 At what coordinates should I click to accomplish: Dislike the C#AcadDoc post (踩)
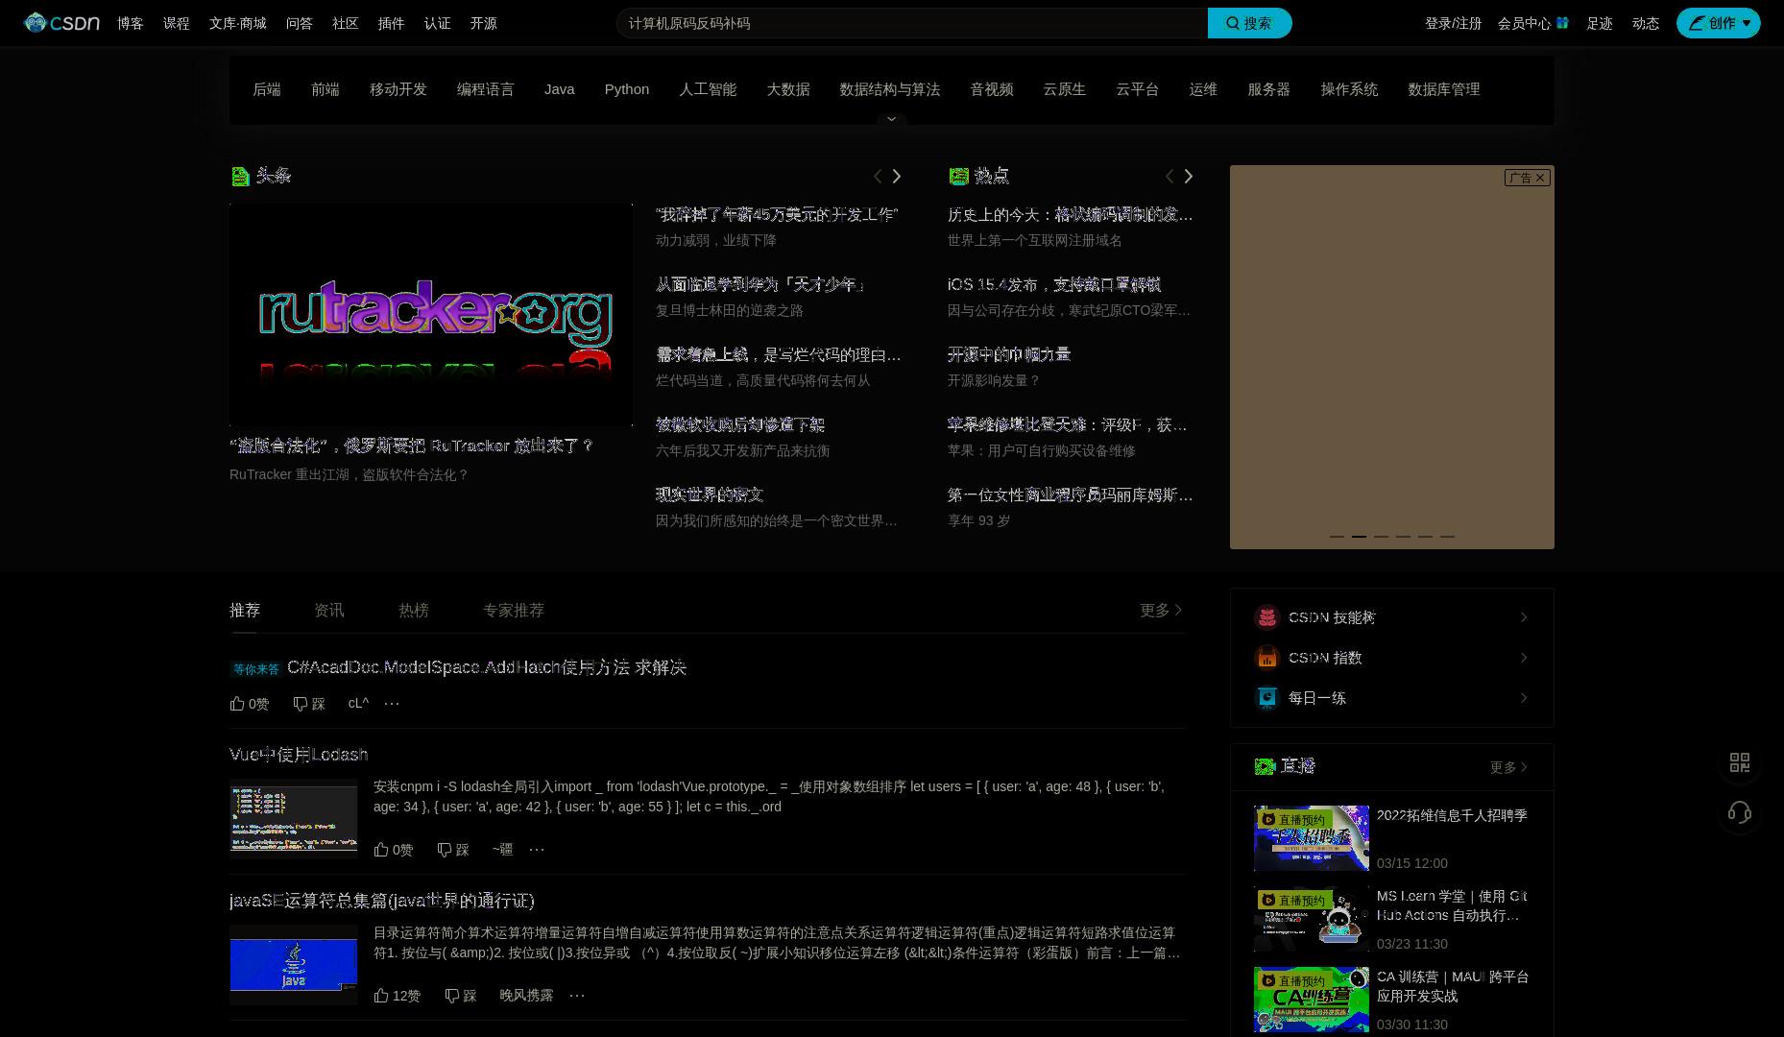[309, 704]
